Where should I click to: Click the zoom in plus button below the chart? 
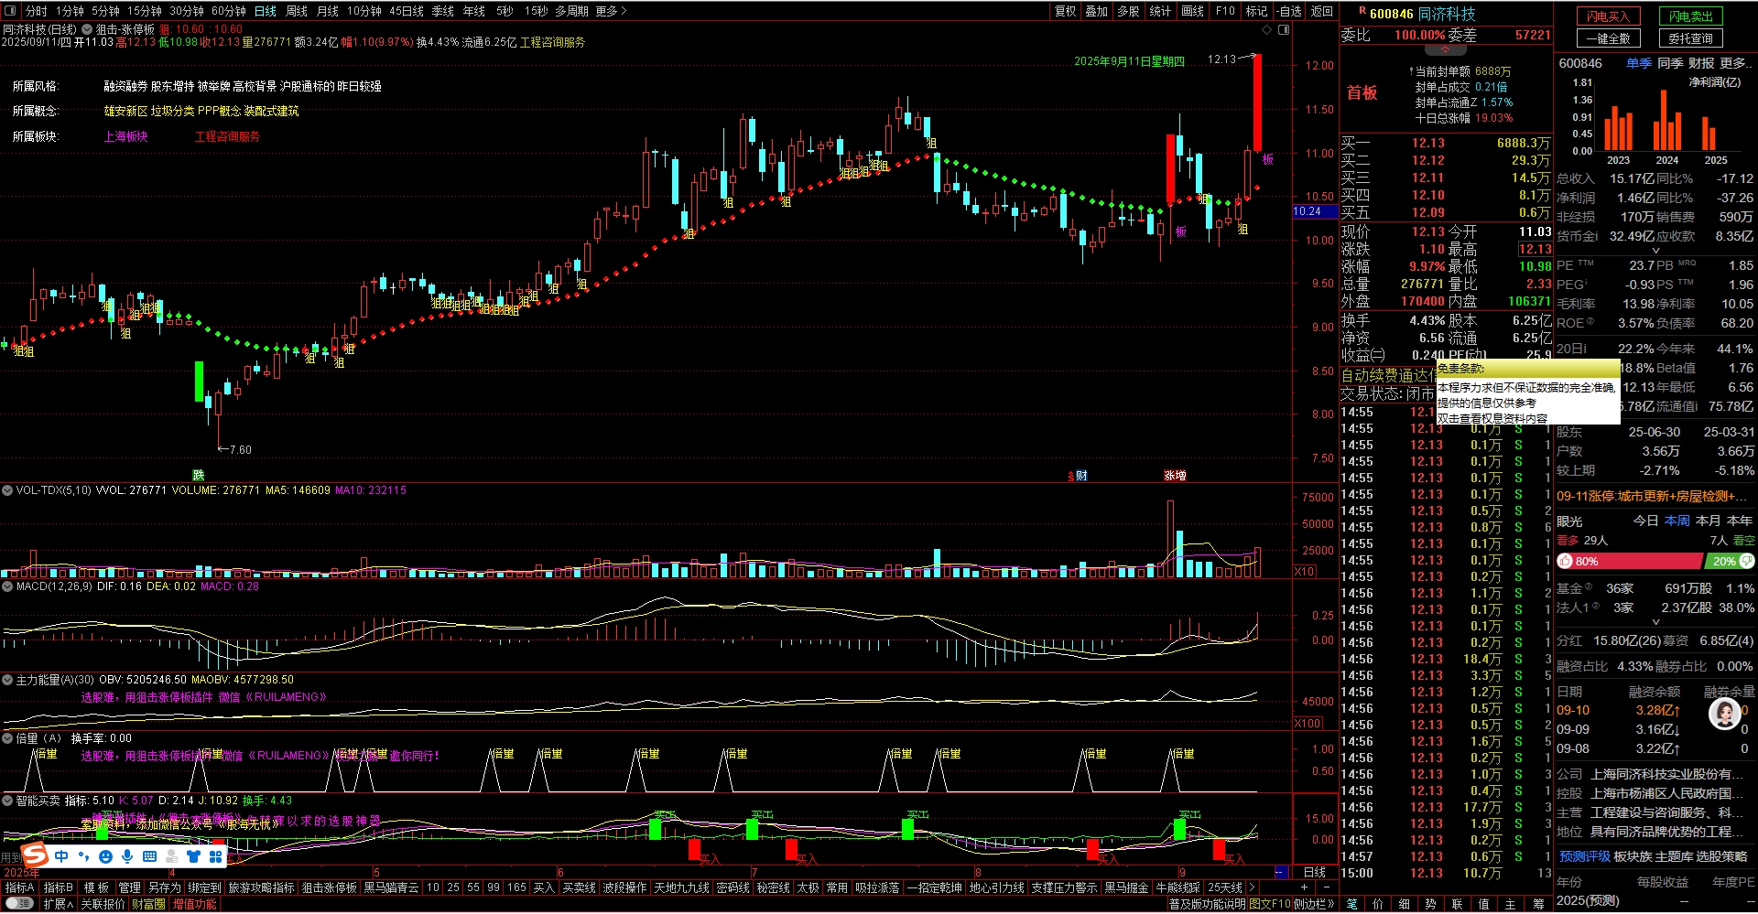pyautogui.click(x=1304, y=887)
